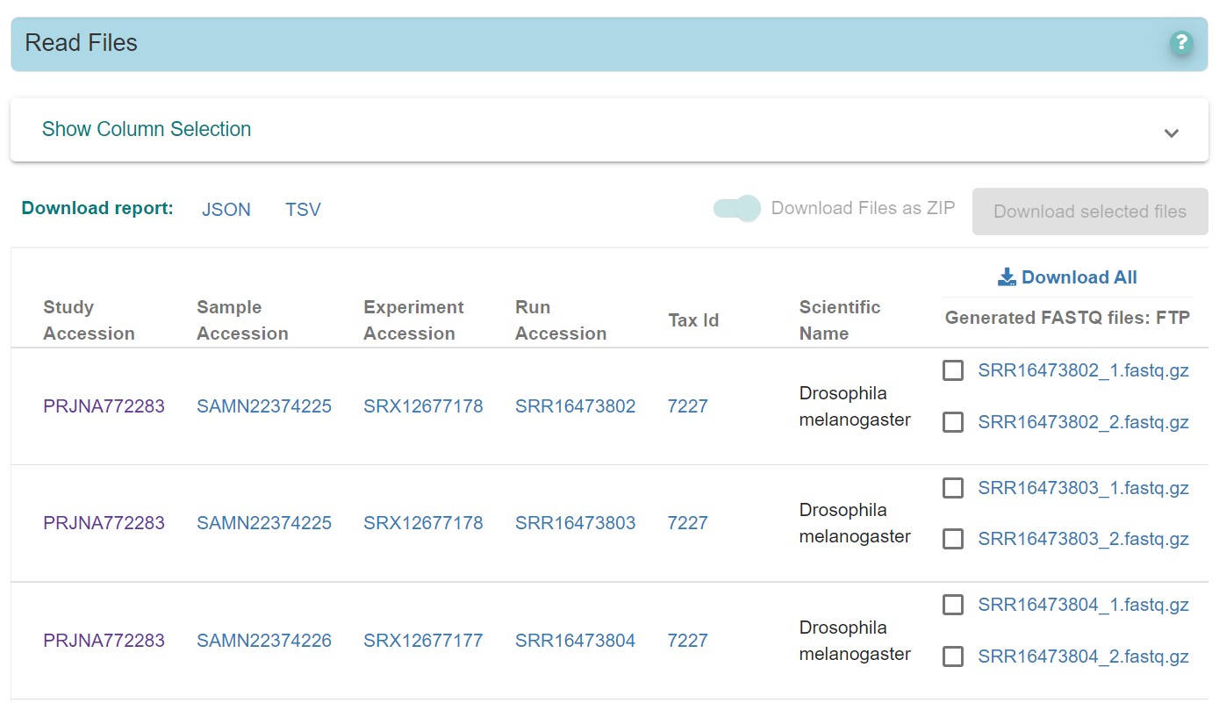Open SRR16473802_2.fastq.gz file link
The image size is (1219, 703).
point(1084,422)
